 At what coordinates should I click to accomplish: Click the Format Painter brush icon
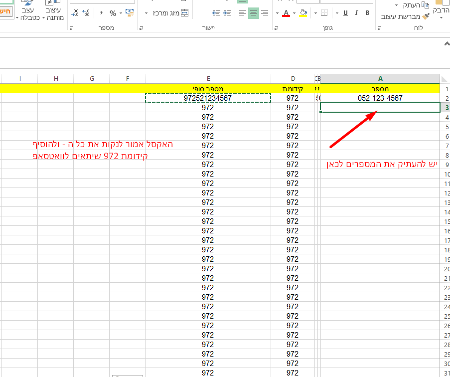[x=425, y=16]
